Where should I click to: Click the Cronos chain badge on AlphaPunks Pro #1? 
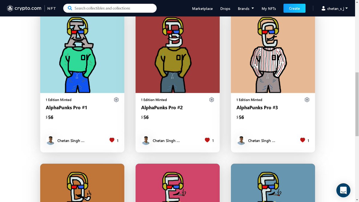(116, 100)
